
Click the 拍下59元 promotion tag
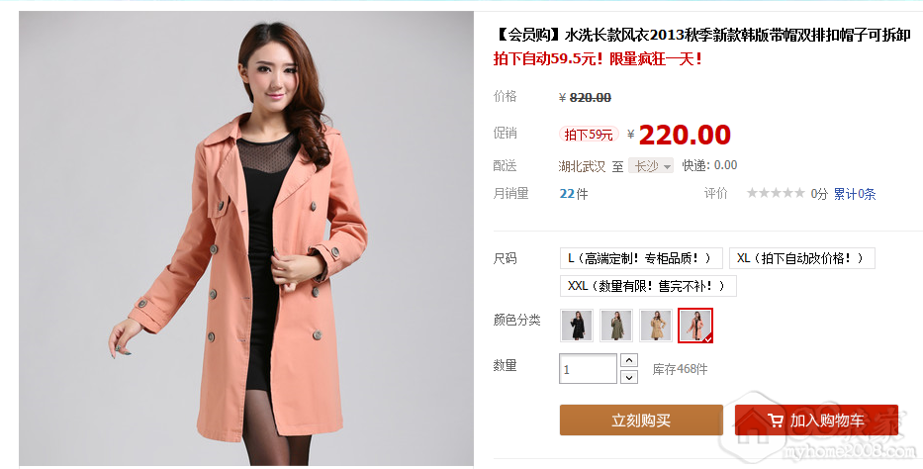click(589, 135)
